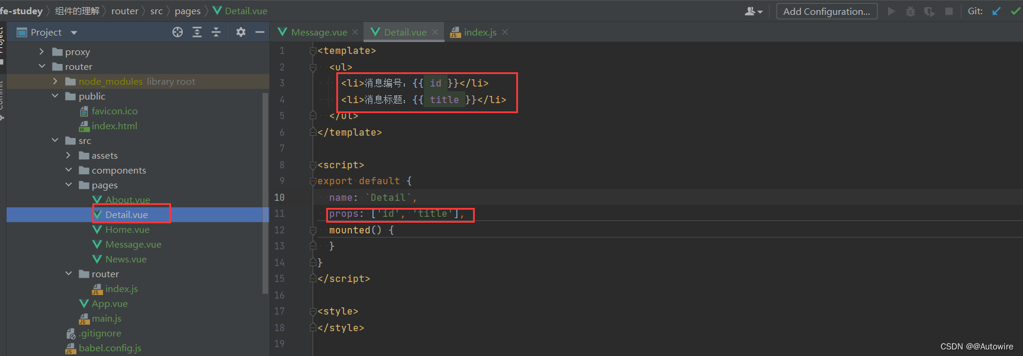This screenshot has height=356, width=1023.
Task: Click the Collapse All icon in Project panel
Action: [216, 32]
